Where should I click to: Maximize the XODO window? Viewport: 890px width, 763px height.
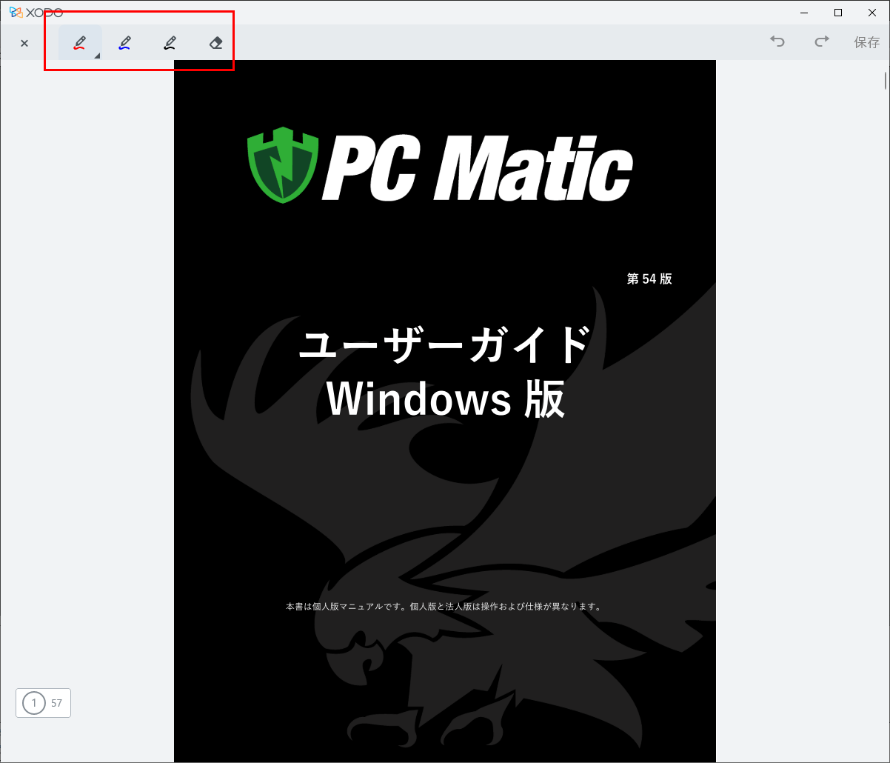click(838, 12)
